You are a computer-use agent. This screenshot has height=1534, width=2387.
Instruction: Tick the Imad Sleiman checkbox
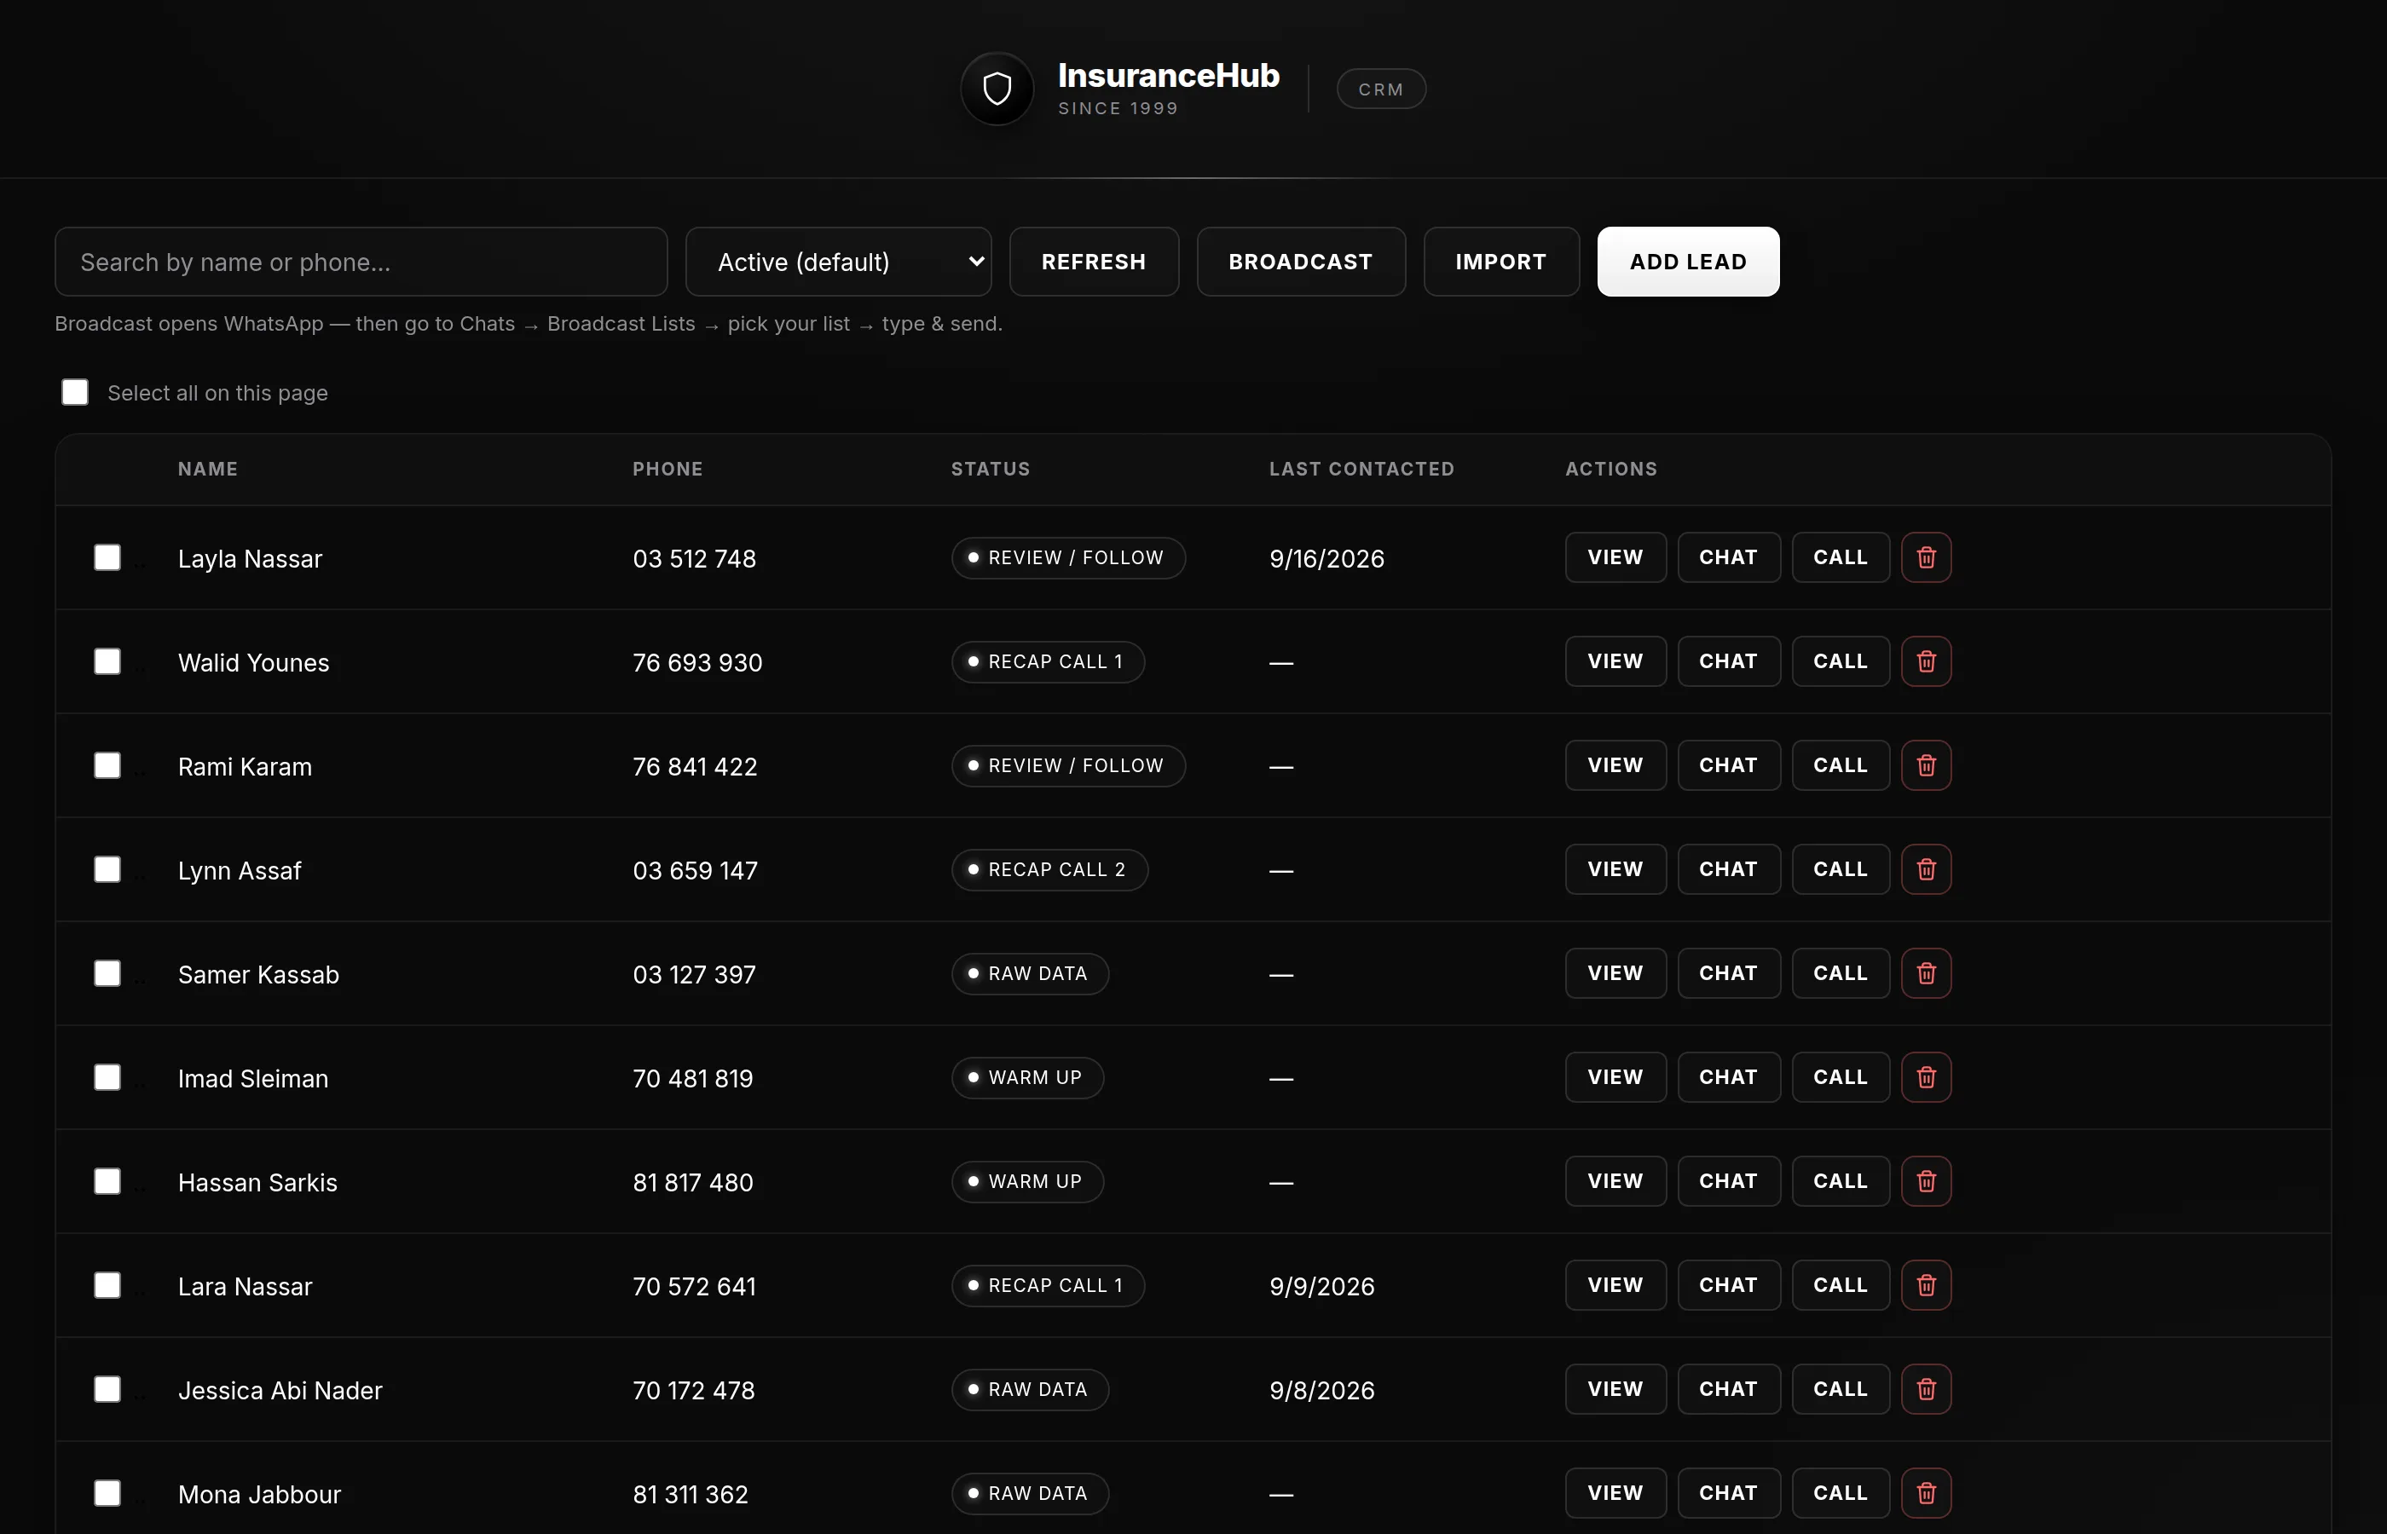(107, 1077)
